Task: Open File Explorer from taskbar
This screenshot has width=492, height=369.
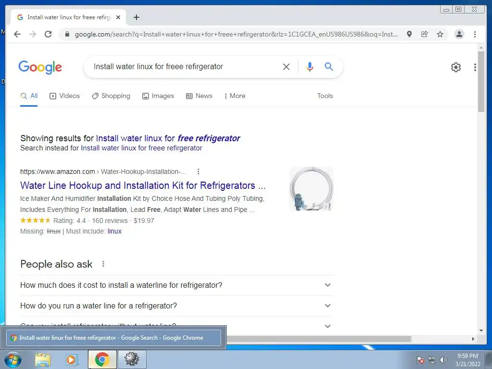Action: click(42, 359)
